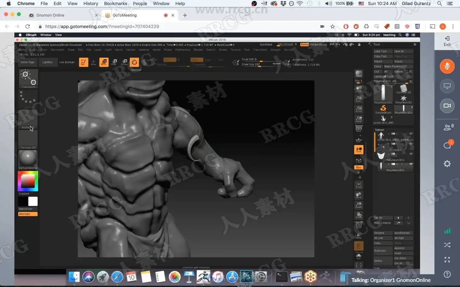
Task: Open the Dots stroke type picker
Action: pos(28,99)
